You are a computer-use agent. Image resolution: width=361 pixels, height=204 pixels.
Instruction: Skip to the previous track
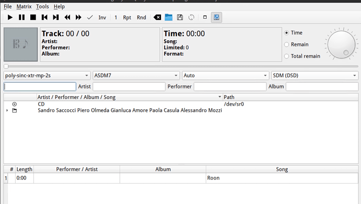click(44, 17)
